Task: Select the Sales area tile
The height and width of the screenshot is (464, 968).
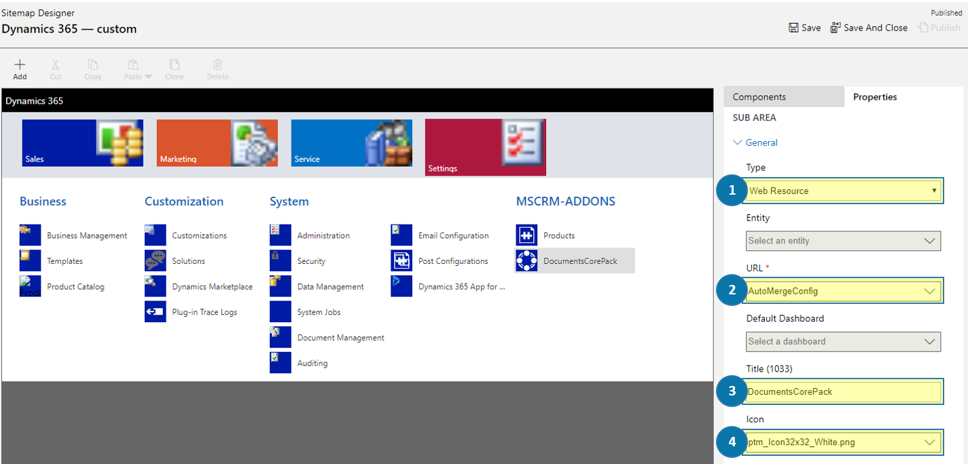Action: coord(83,143)
